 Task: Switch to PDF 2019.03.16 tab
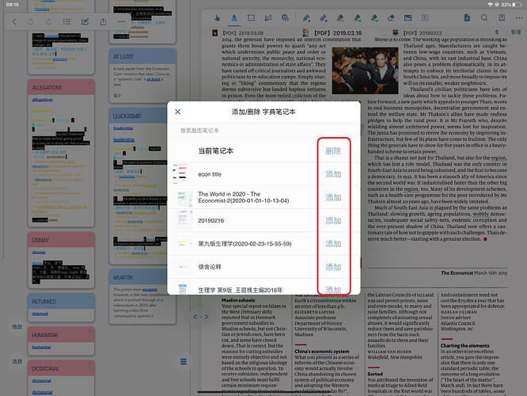point(337,33)
